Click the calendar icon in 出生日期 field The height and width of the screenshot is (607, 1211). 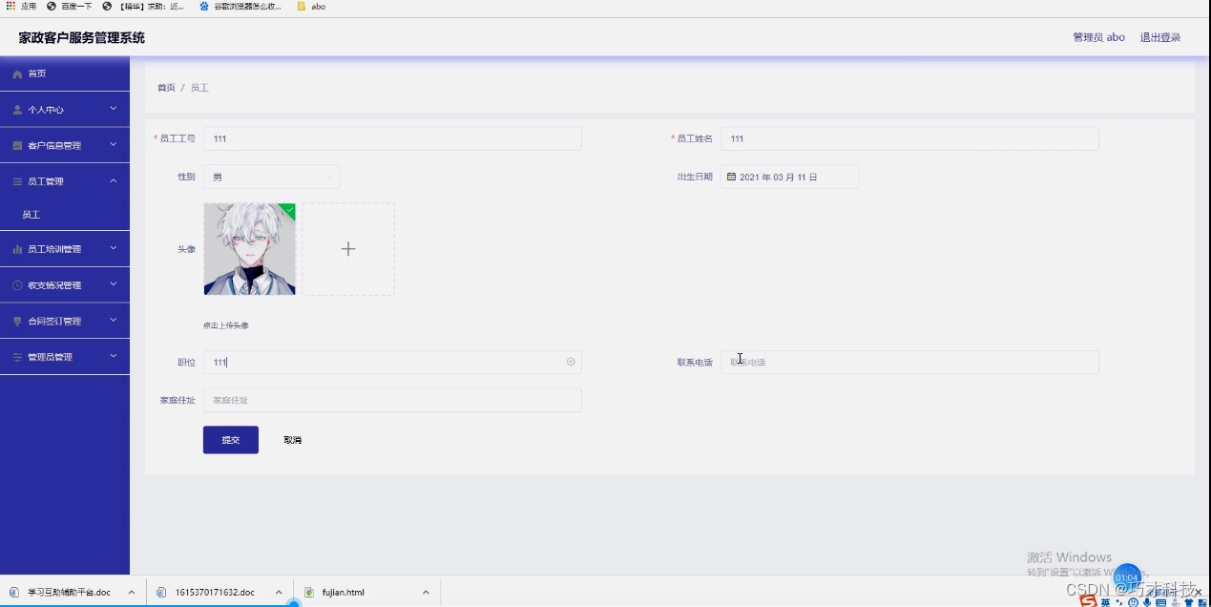coord(731,177)
